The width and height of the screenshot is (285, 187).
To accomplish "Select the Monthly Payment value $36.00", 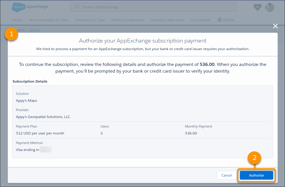I will tap(191, 133).
